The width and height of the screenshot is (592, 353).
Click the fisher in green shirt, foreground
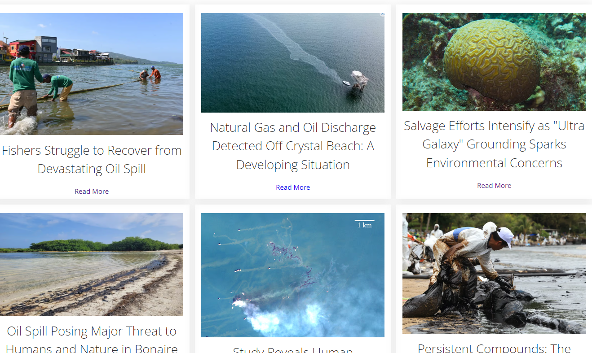point(25,85)
